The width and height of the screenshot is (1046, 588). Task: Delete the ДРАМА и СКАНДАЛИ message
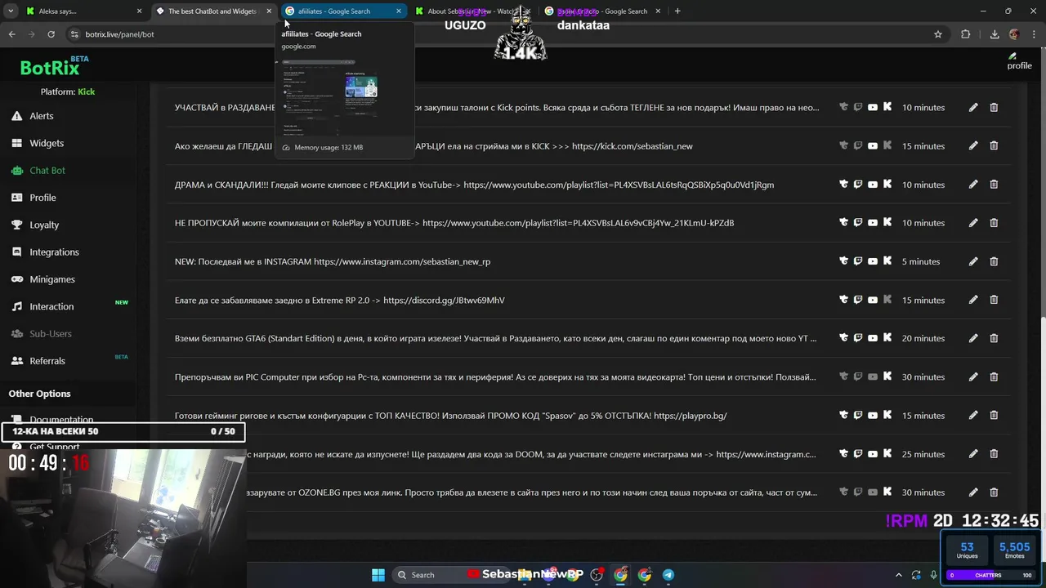[x=994, y=185]
